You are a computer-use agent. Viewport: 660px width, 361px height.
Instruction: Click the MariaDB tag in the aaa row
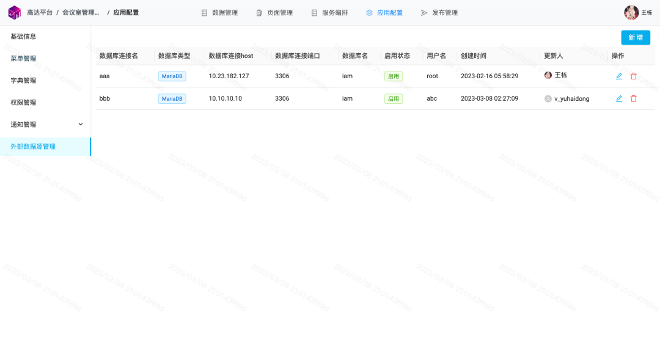tap(172, 76)
